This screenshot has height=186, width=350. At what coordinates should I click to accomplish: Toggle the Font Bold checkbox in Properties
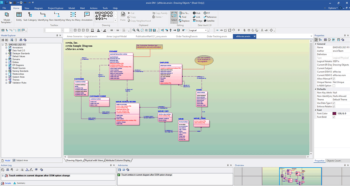334,117
